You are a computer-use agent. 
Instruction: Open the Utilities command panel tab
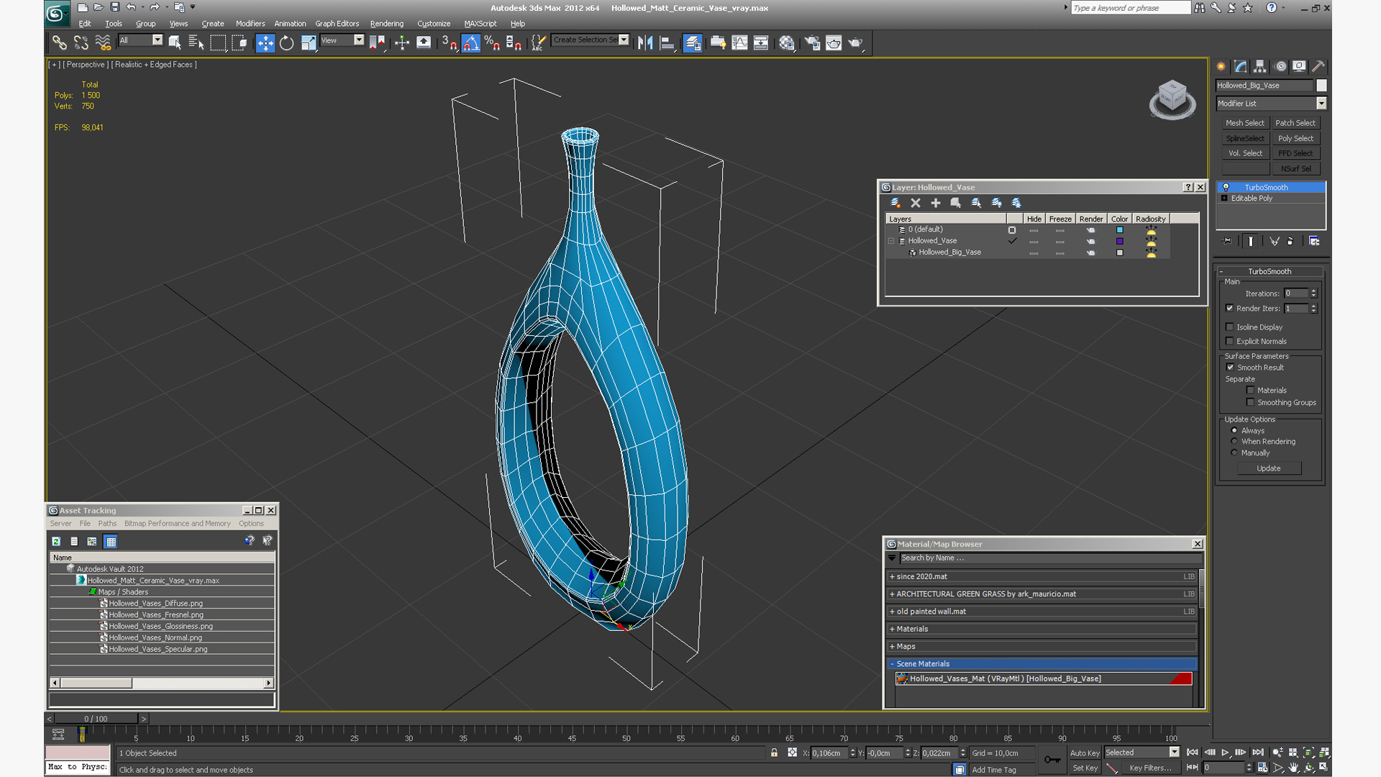[x=1318, y=66]
